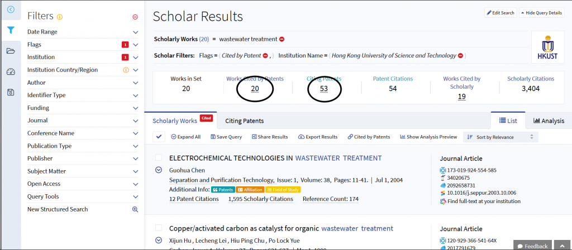Screen dimensions: 572x250
Task: Open the dashboard gauge icon in sidebar
Action: point(11,71)
